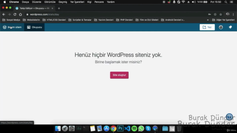Click the Site oluştur button
Screen dimensions: 237x133
(119, 75)
